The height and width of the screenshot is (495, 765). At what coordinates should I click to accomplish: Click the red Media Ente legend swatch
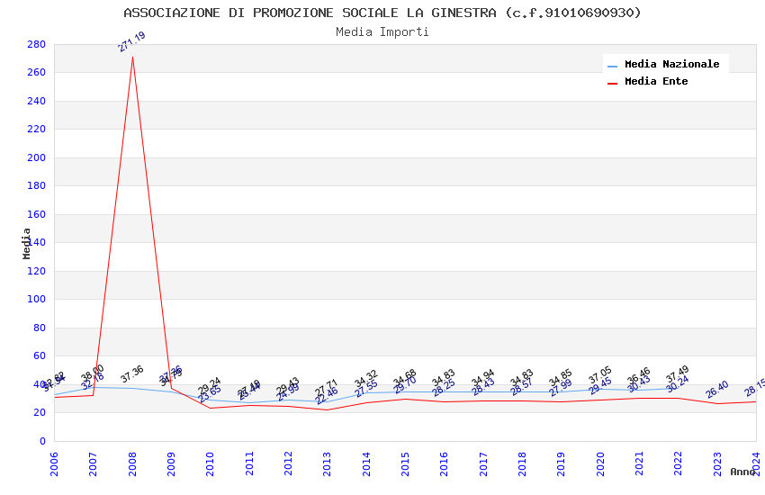[x=612, y=83]
